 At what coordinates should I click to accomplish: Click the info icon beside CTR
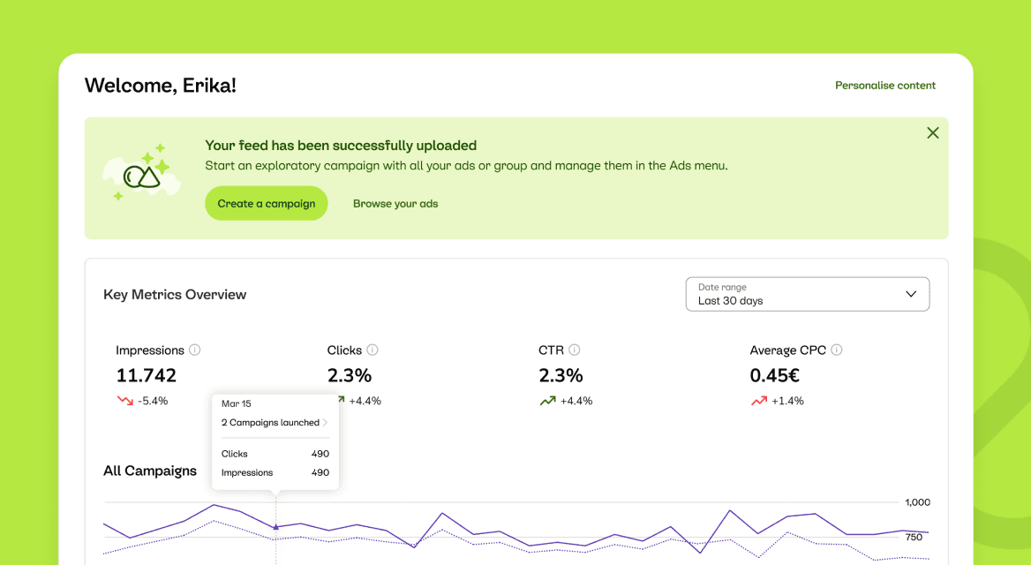point(574,350)
